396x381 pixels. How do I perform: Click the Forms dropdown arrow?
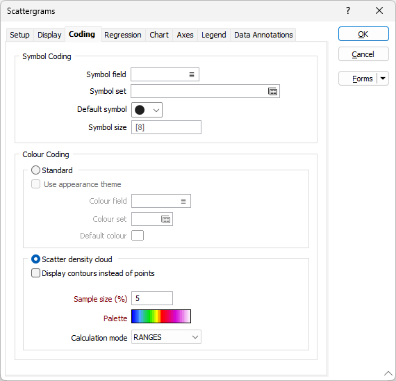[383, 79]
